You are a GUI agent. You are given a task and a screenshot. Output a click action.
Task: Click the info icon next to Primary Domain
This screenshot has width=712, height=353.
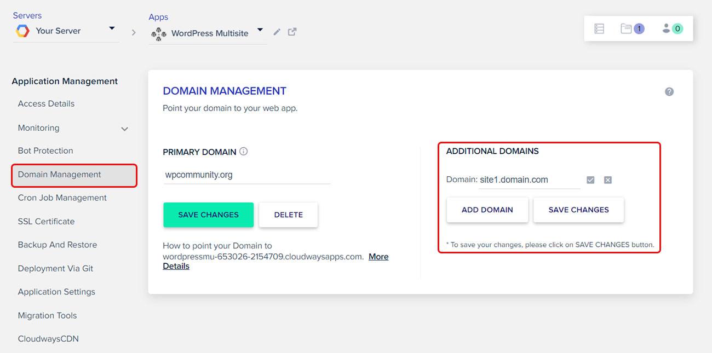tap(244, 152)
